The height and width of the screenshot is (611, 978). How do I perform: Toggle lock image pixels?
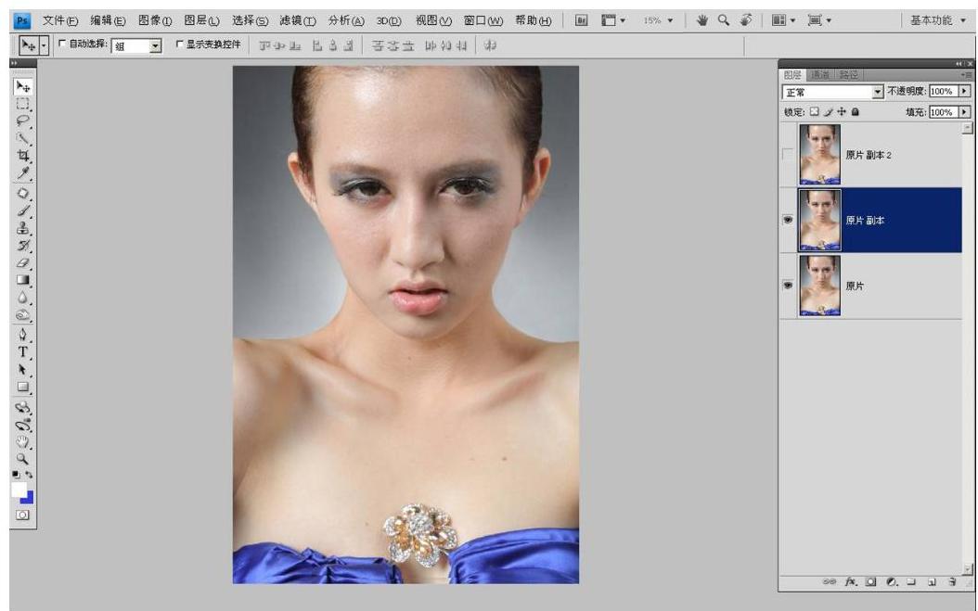coord(829,111)
